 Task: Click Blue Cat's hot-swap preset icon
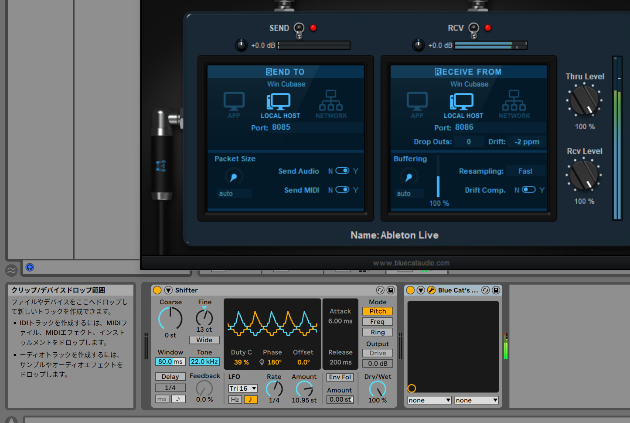(485, 290)
